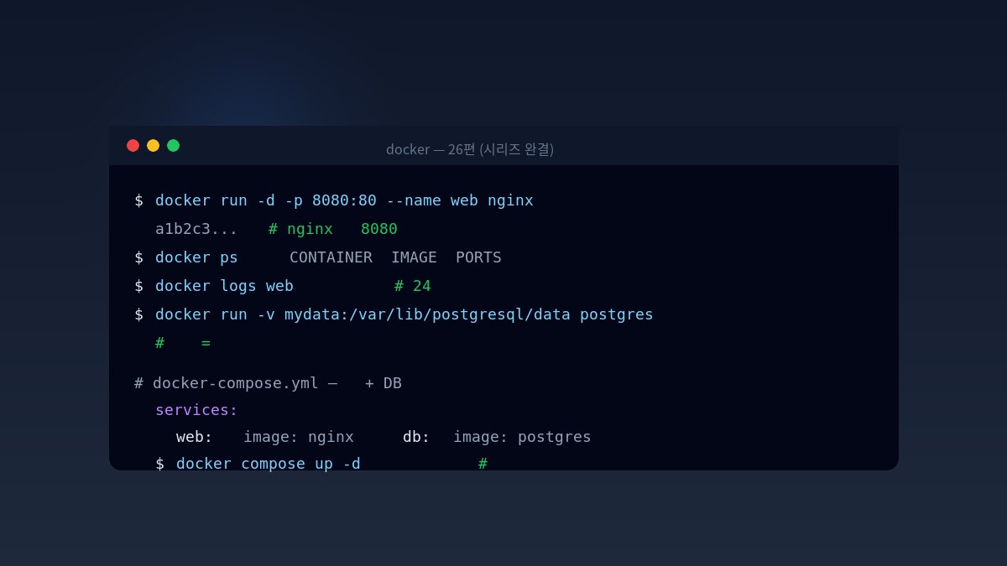Click the '# docker-compose.yml — + DB' heading
This screenshot has width=1007, height=566.
(x=268, y=383)
